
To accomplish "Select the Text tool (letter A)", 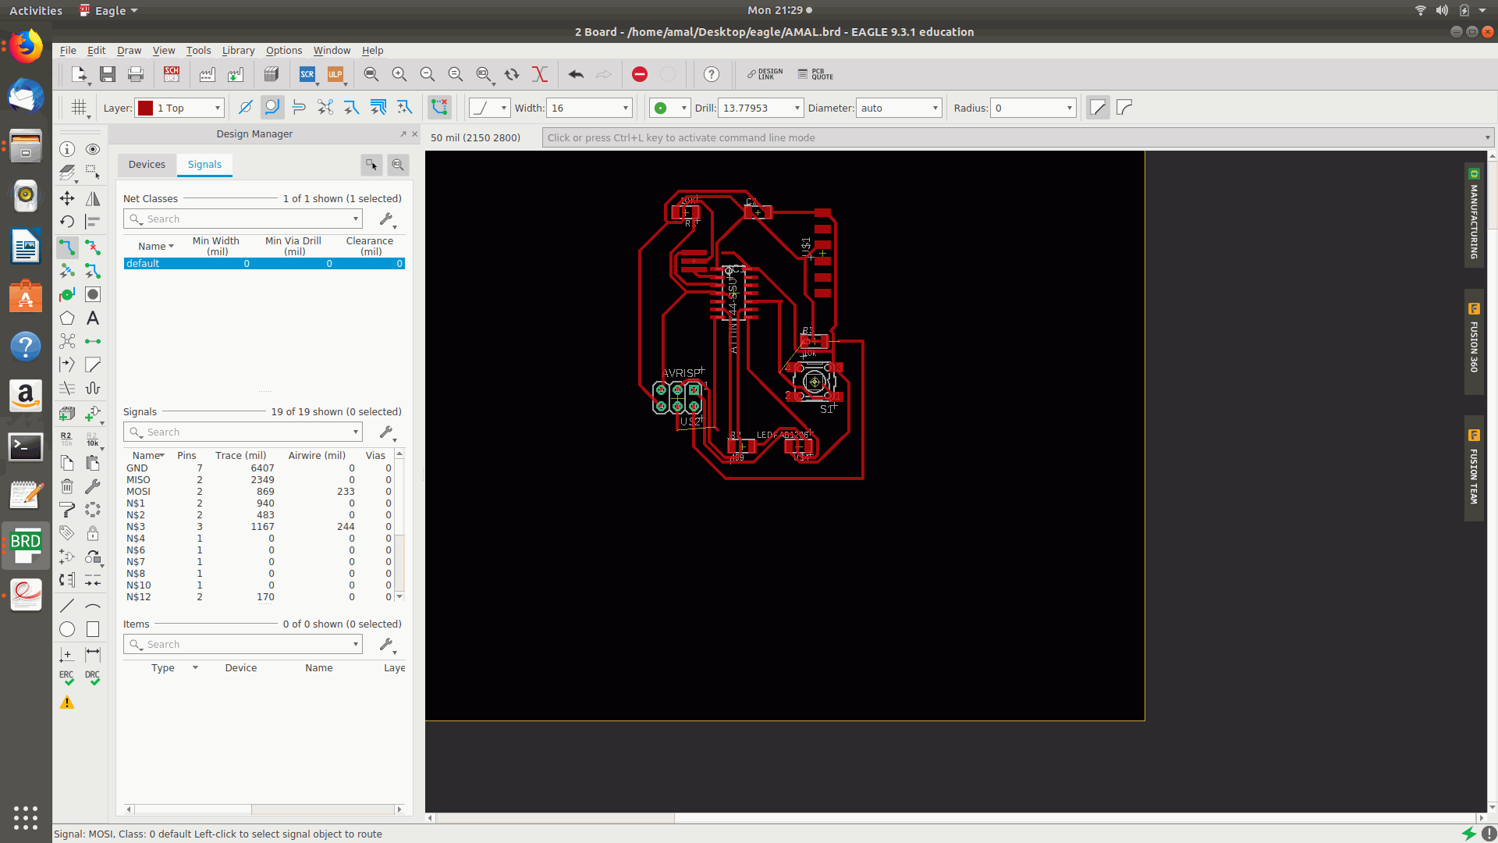I will 93,318.
